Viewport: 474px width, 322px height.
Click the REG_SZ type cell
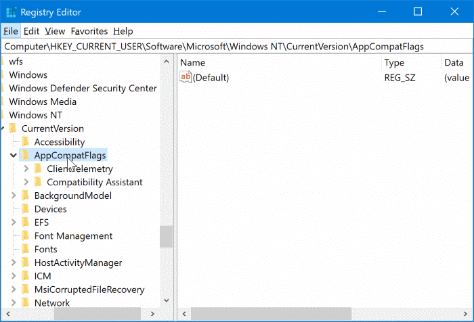click(400, 78)
